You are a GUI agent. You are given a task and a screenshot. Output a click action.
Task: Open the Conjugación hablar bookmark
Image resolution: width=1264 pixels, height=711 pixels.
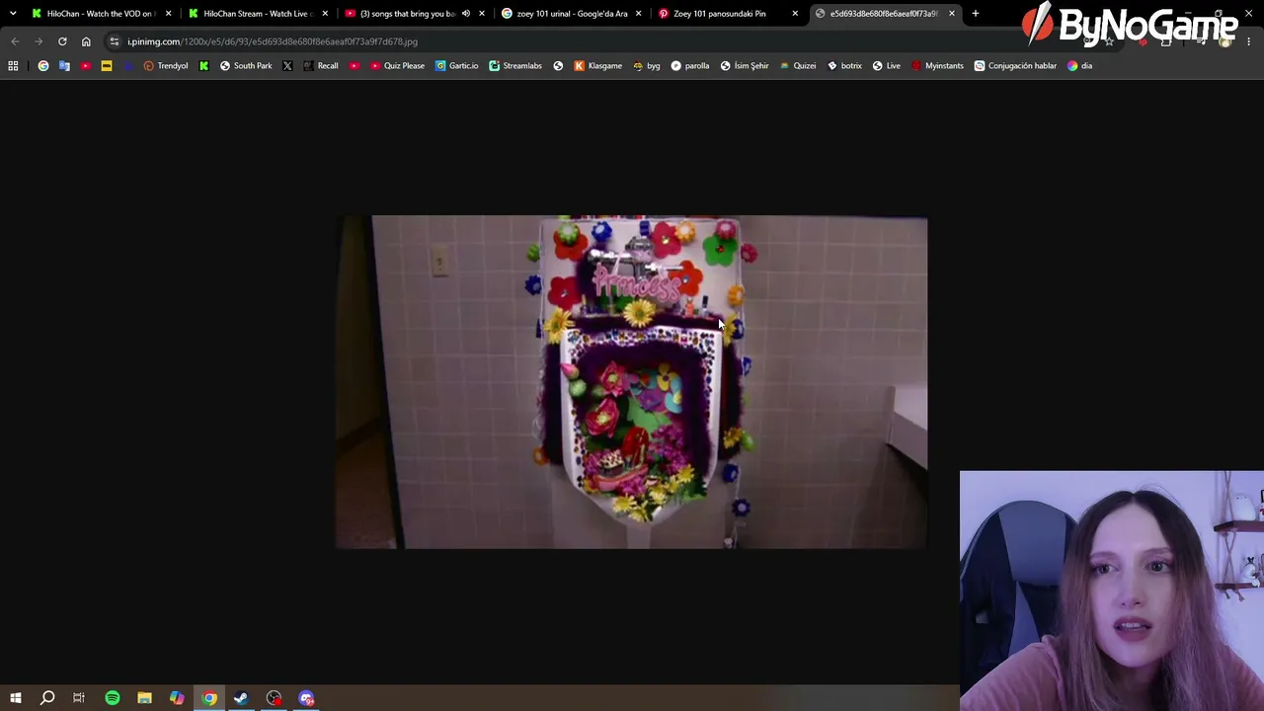point(1015,66)
